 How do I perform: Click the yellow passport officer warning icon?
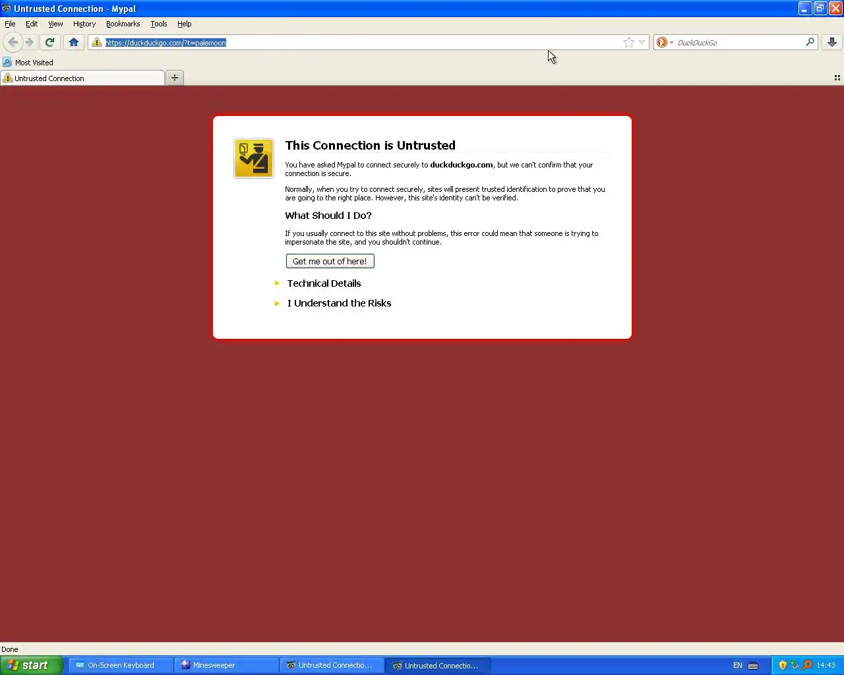(254, 158)
